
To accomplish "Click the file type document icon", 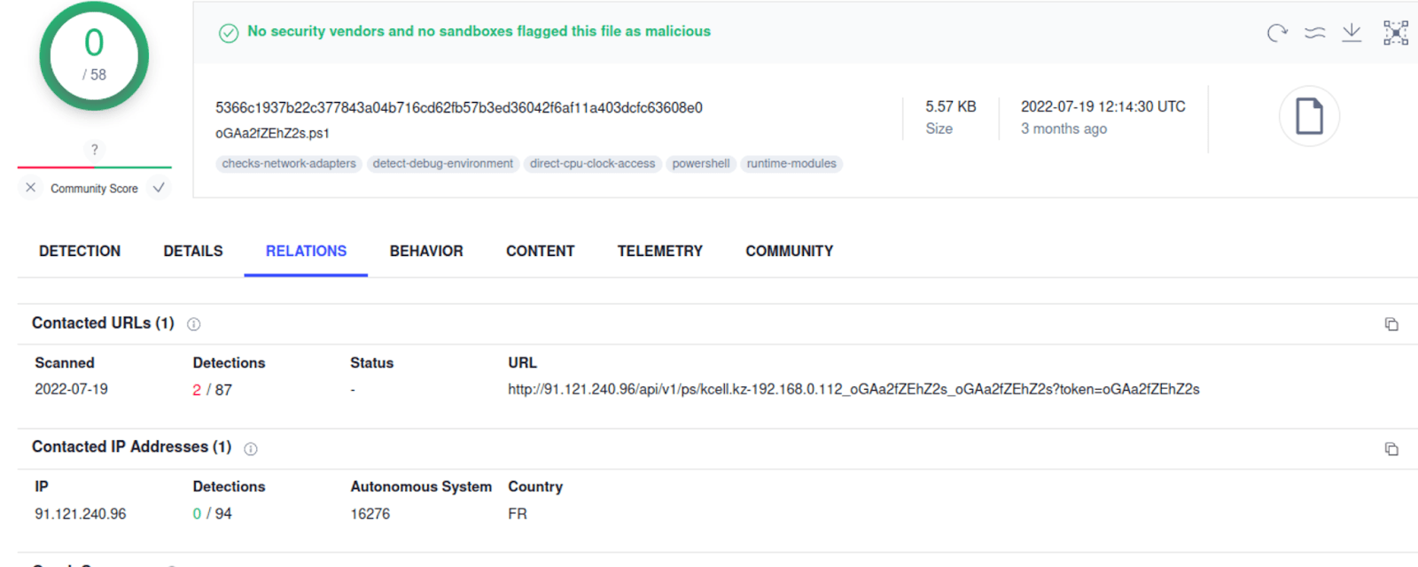I will tap(1309, 116).
